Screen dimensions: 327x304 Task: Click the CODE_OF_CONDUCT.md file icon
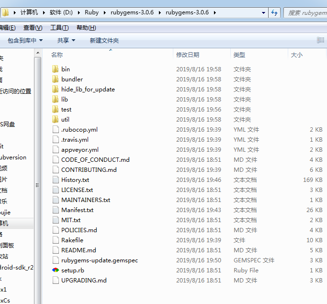pyautogui.click(x=56, y=159)
